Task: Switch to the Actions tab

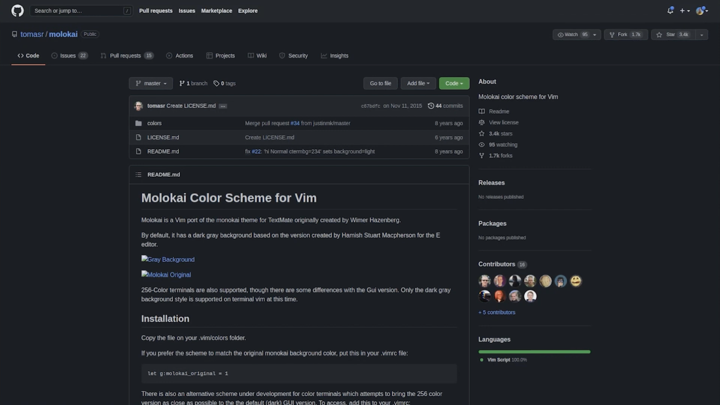Action: pyautogui.click(x=180, y=56)
